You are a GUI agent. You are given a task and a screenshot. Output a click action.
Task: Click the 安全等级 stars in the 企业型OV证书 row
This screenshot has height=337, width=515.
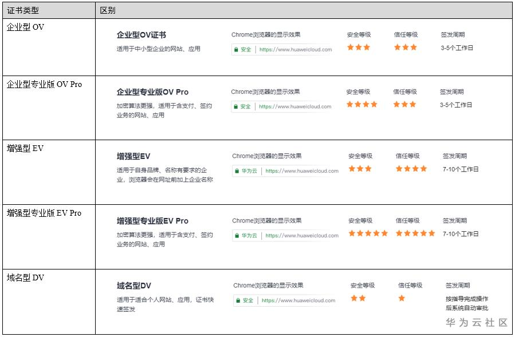(359, 47)
